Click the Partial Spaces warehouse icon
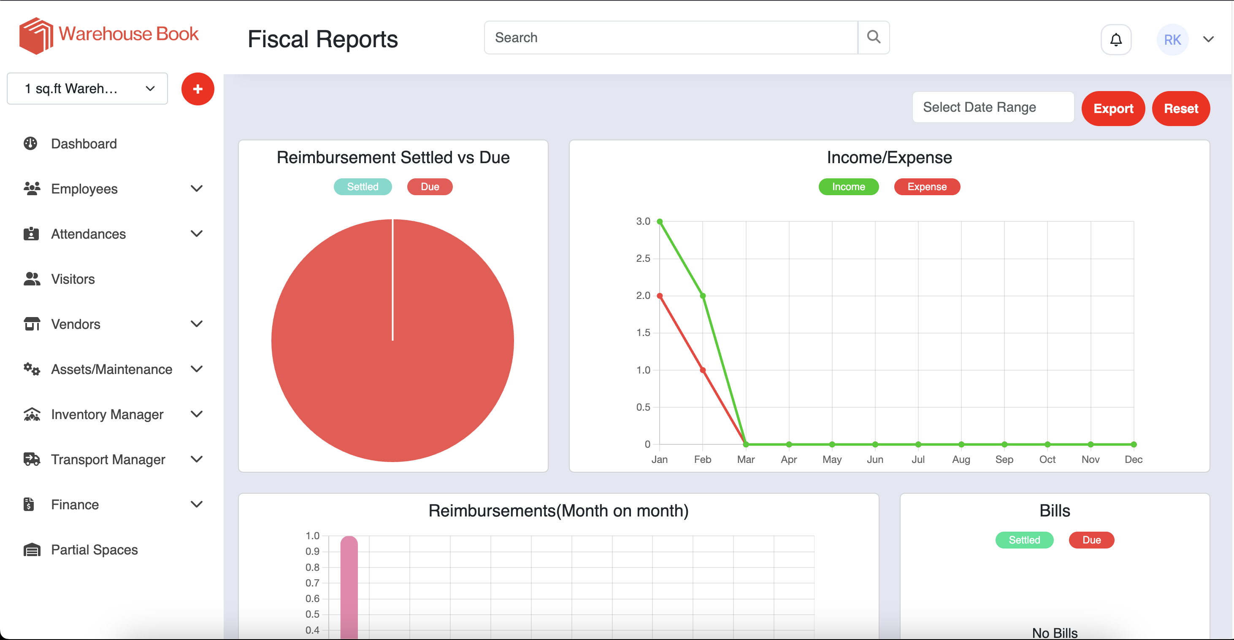The height and width of the screenshot is (640, 1234). (x=32, y=549)
